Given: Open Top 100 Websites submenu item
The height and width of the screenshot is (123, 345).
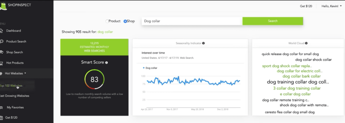Looking at the screenshot, I should [x=11, y=85].
